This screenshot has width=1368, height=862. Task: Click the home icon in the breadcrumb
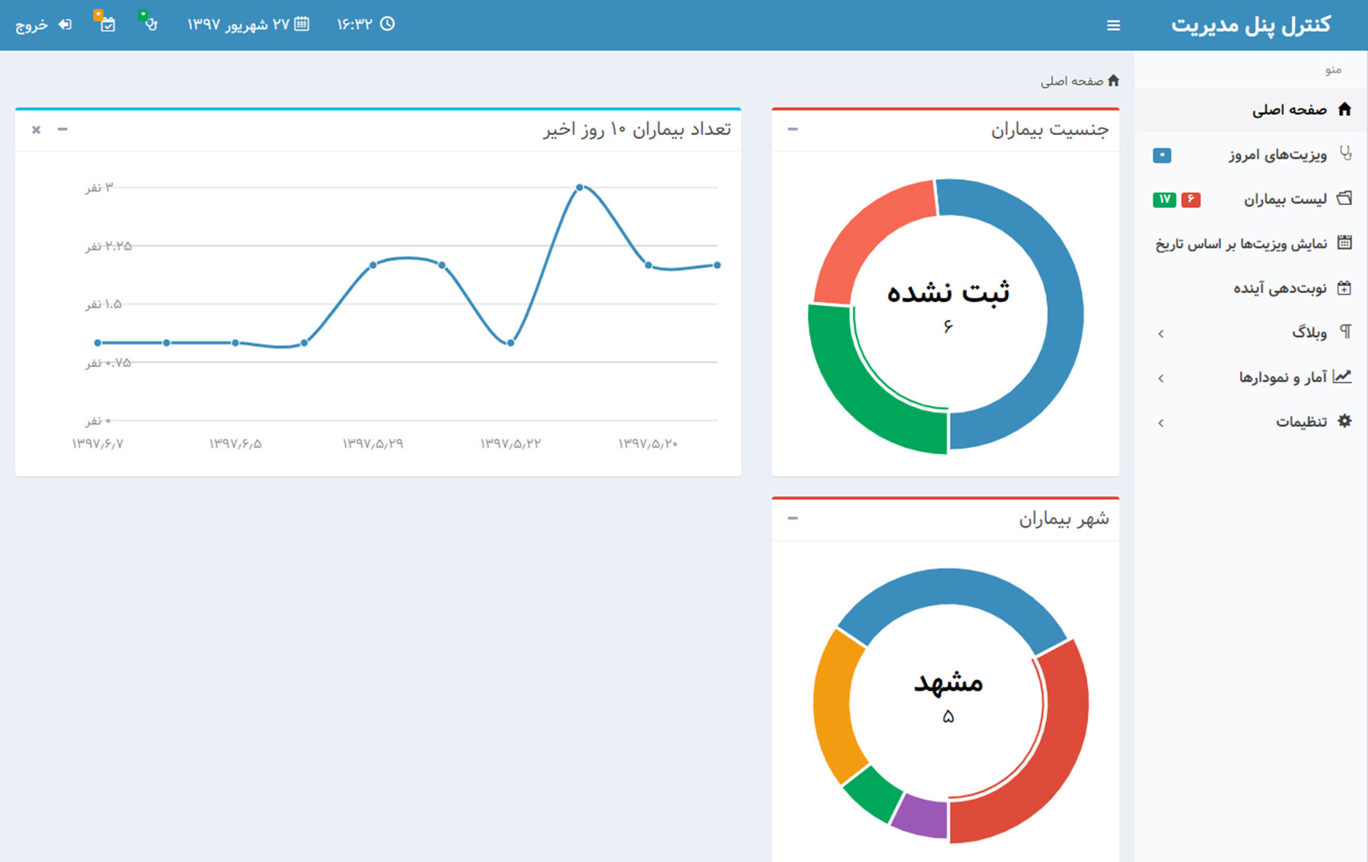pyautogui.click(x=1113, y=81)
